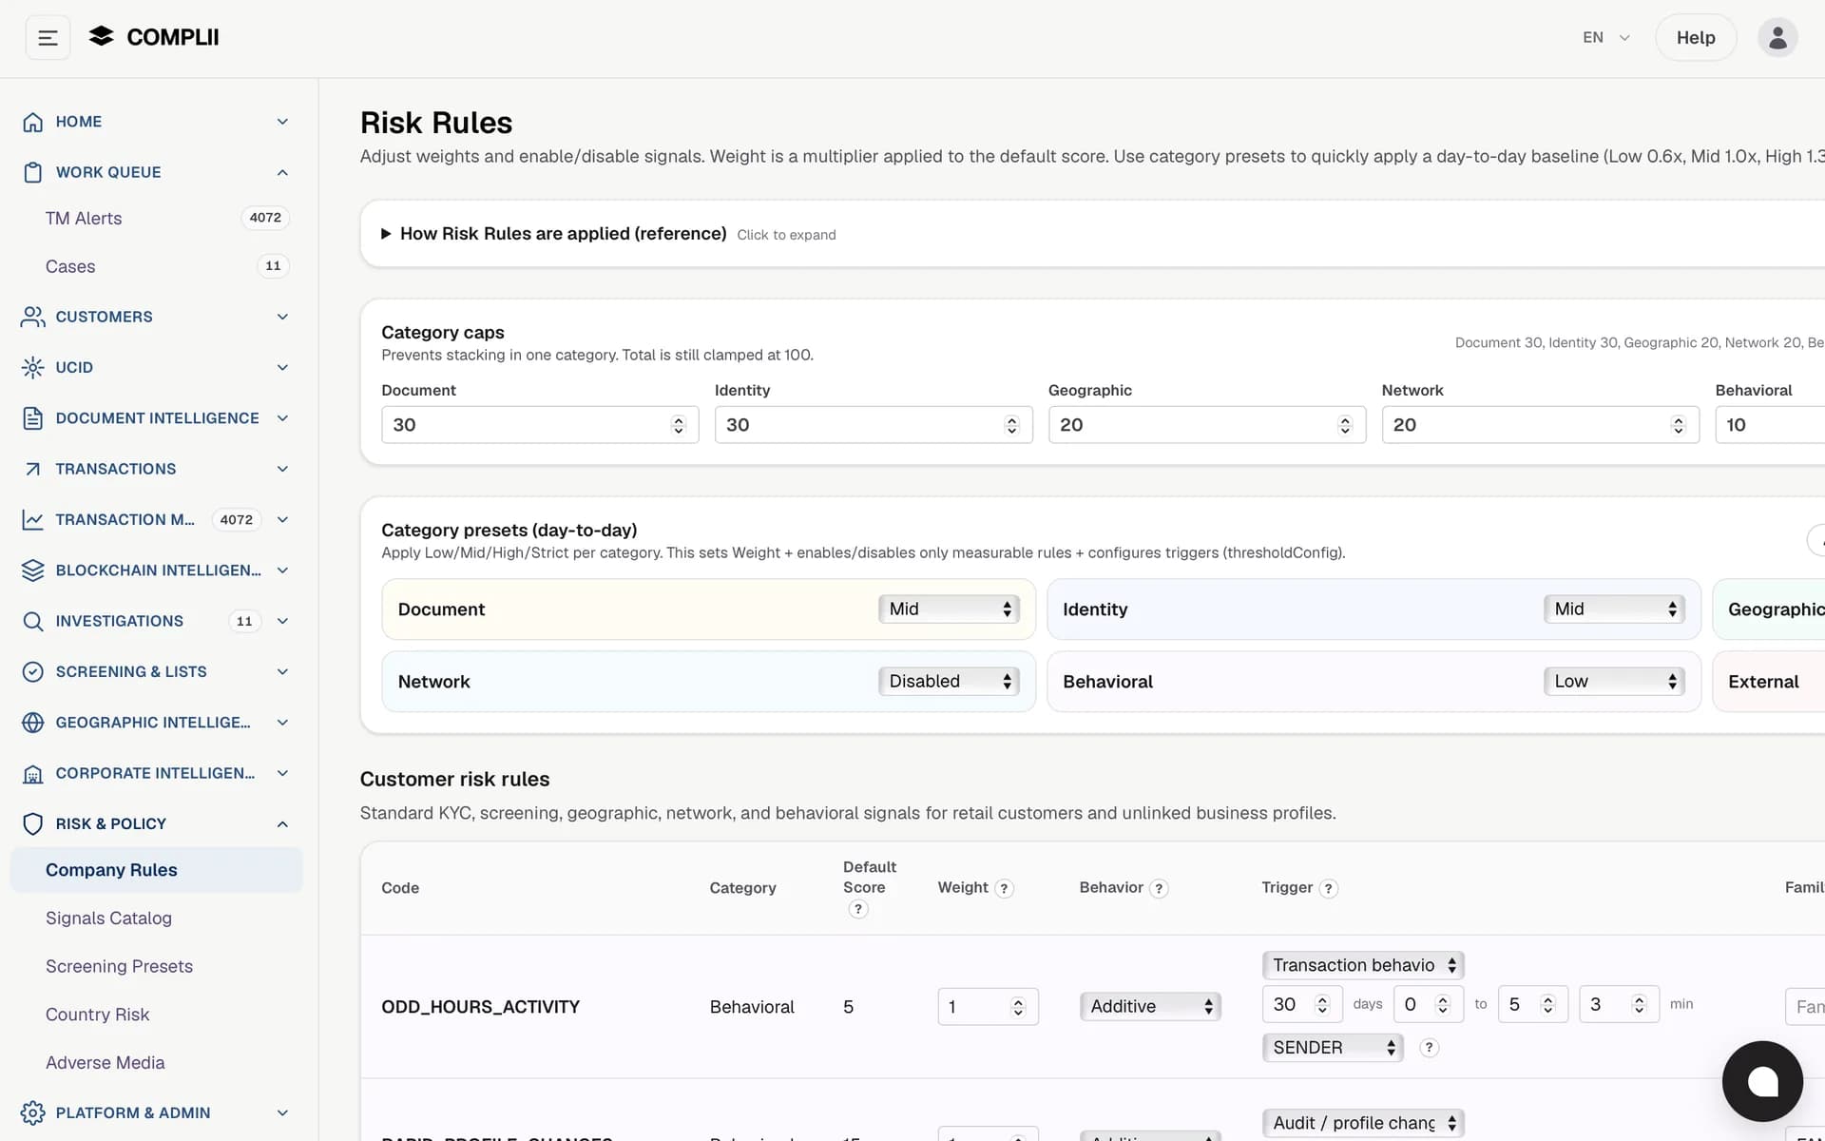The width and height of the screenshot is (1825, 1141).
Task: Click the Default Score help icon
Action: 858,909
